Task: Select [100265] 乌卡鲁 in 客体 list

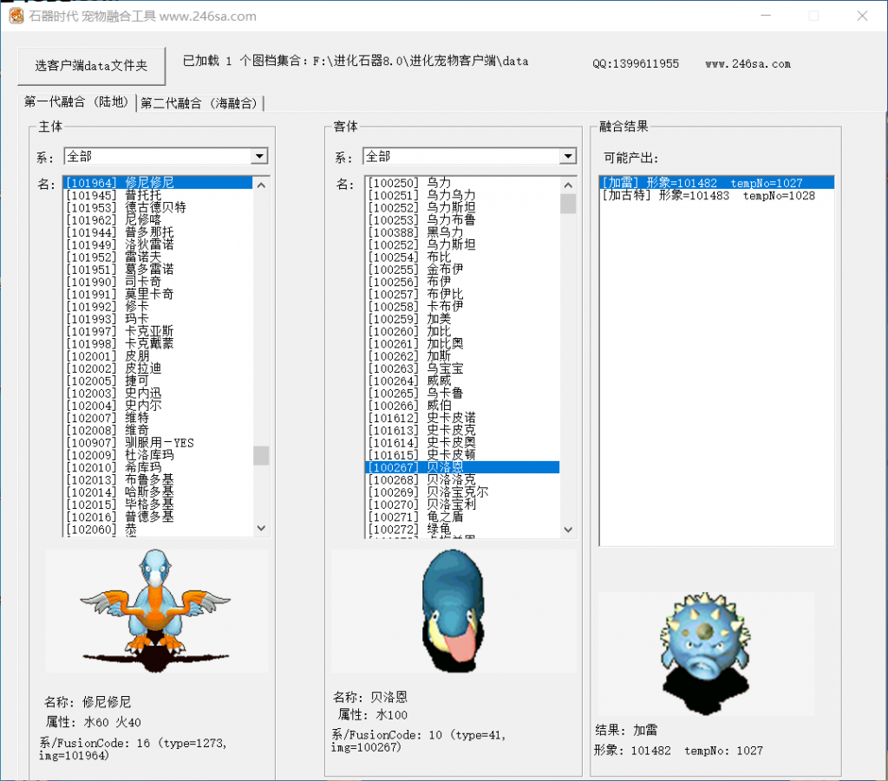Action: 463,394
